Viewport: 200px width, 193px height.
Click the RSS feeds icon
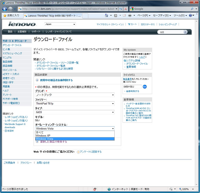click(x=116, y=16)
